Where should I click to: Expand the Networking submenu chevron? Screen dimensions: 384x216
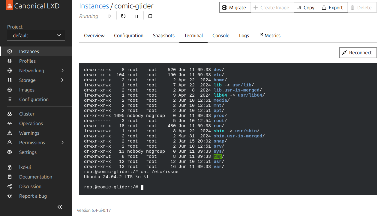click(62, 70)
